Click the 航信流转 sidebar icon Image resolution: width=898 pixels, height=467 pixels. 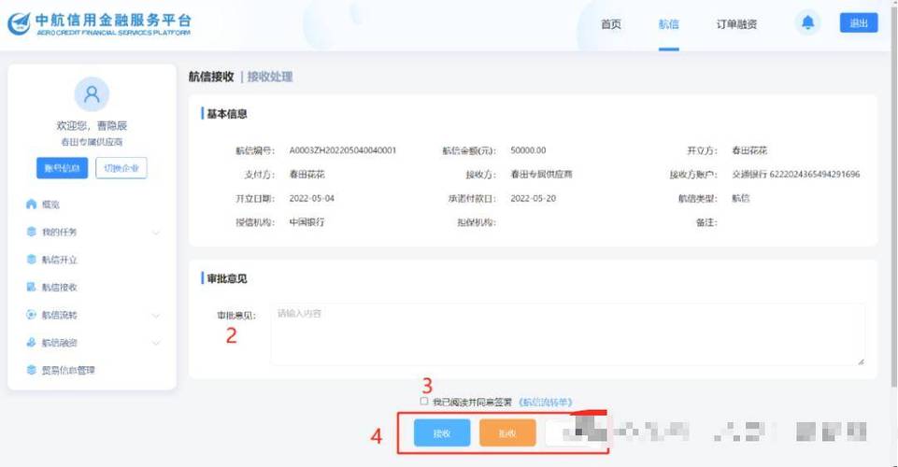31,314
